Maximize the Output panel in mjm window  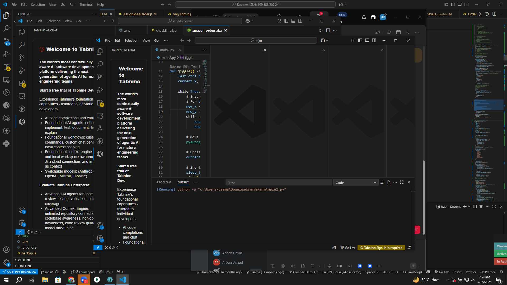[x=402, y=182]
